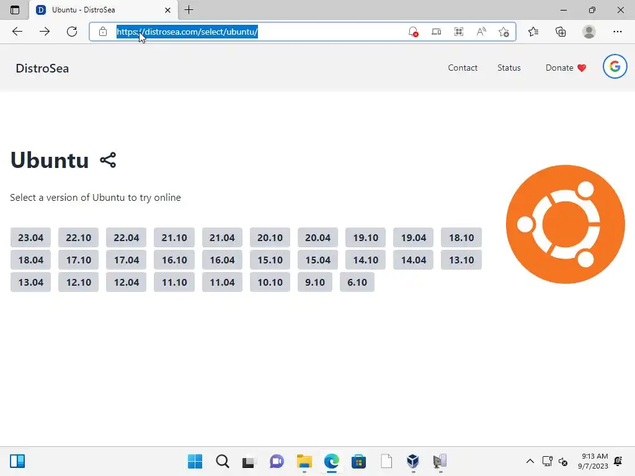Select the oldest 6.10 version button
Viewport: 635px width, 476px height.
coord(357,282)
